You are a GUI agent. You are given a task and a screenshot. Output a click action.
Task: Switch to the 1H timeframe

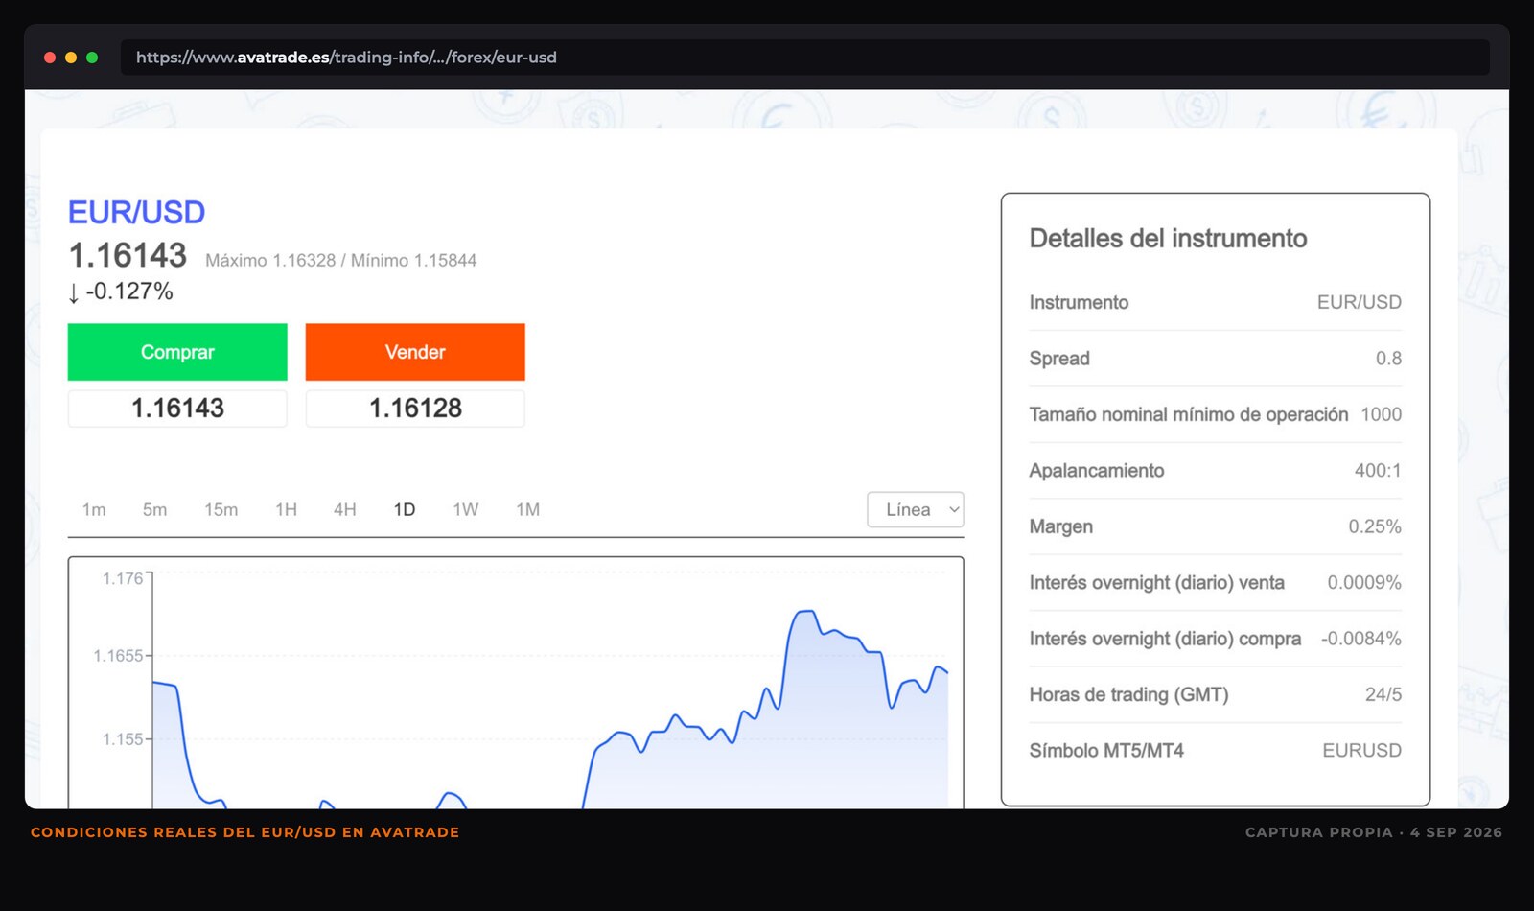point(286,510)
